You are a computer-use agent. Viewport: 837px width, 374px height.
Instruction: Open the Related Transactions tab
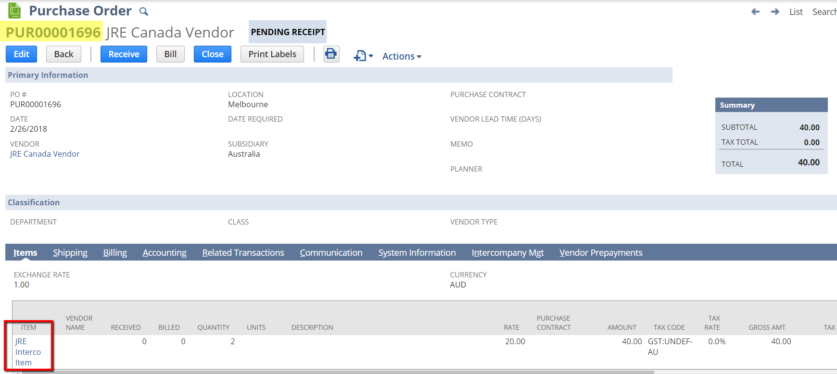(x=243, y=252)
